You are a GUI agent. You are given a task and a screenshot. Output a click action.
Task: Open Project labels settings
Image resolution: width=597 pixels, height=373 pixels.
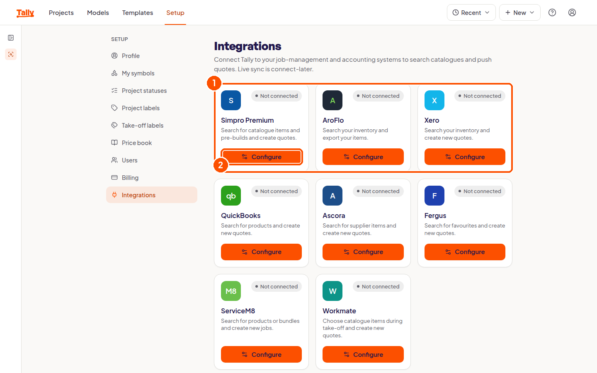click(152, 108)
